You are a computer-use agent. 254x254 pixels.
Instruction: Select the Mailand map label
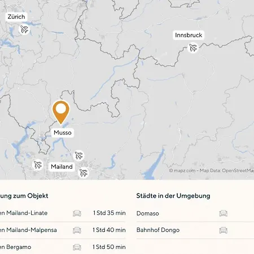click(x=62, y=167)
